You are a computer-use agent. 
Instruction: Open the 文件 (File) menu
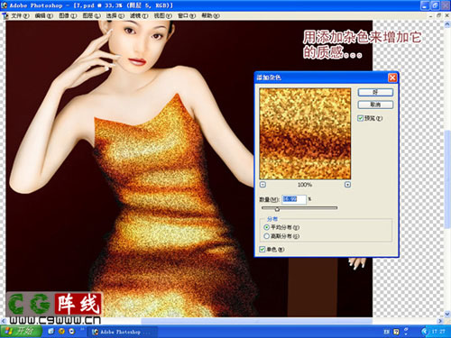pos(20,15)
